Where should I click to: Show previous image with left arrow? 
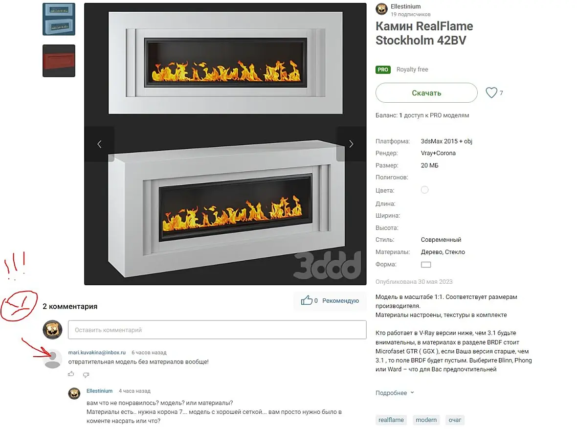click(99, 144)
